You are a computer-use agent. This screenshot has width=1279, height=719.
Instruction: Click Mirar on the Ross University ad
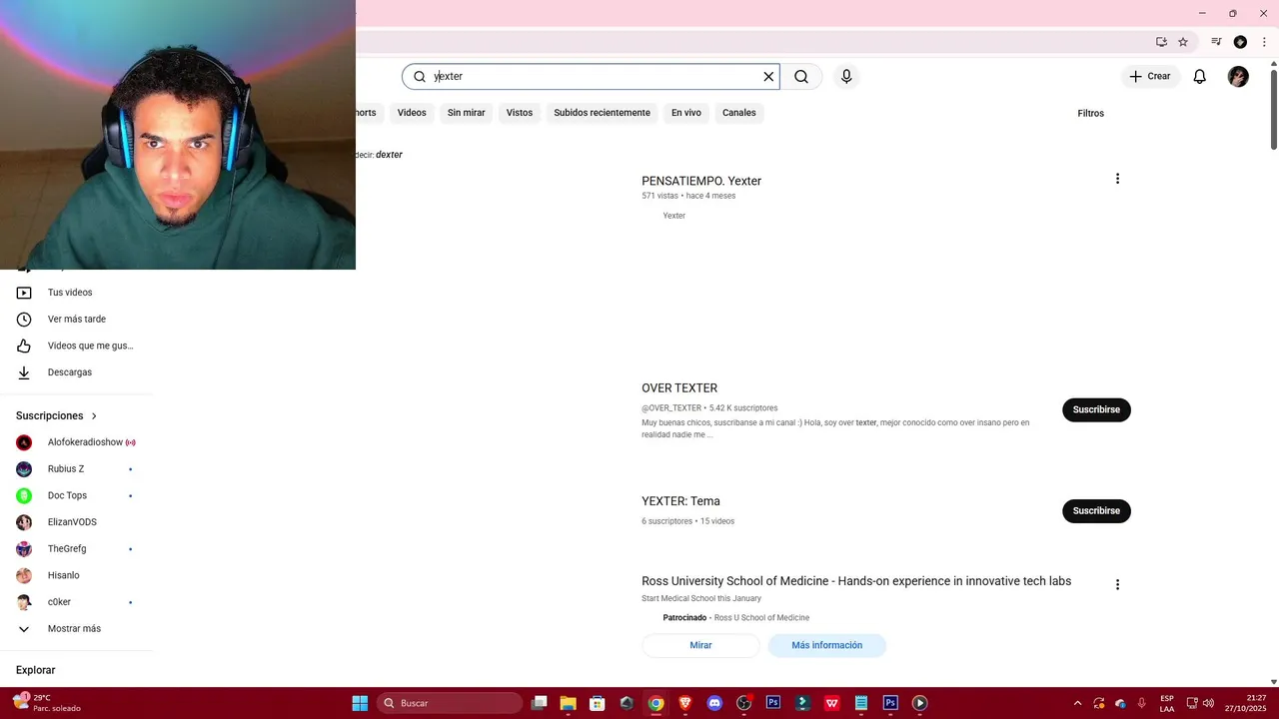pos(700,645)
